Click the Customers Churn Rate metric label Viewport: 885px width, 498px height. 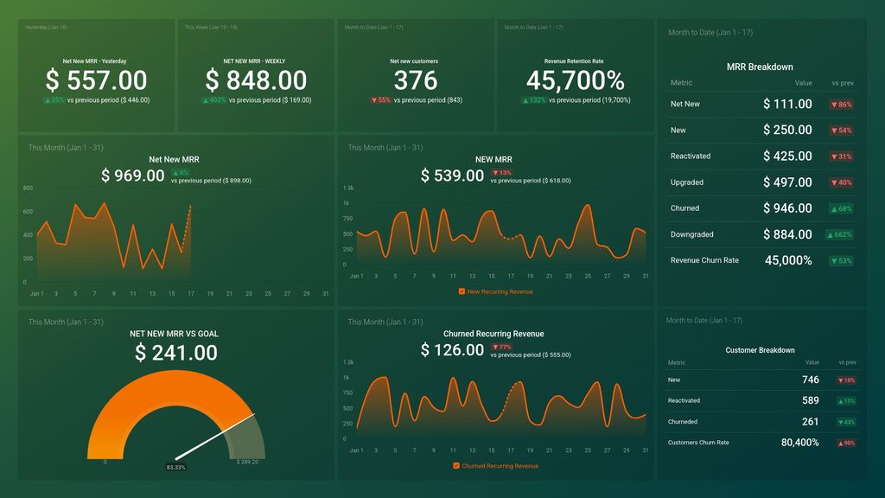698,443
